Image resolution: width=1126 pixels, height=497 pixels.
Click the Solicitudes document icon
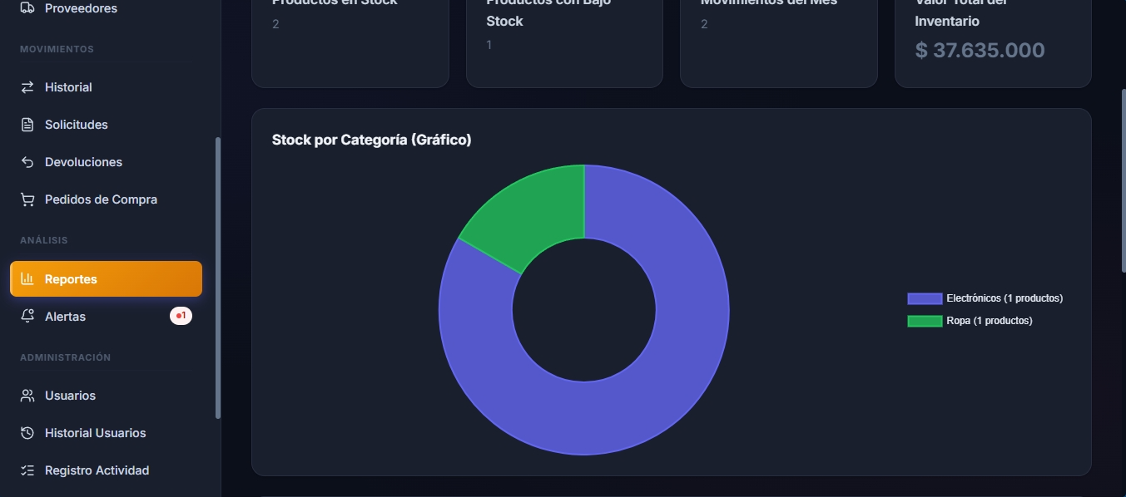point(27,125)
